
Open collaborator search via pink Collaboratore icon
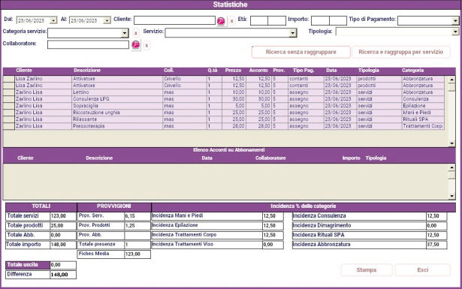pos(135,45)
